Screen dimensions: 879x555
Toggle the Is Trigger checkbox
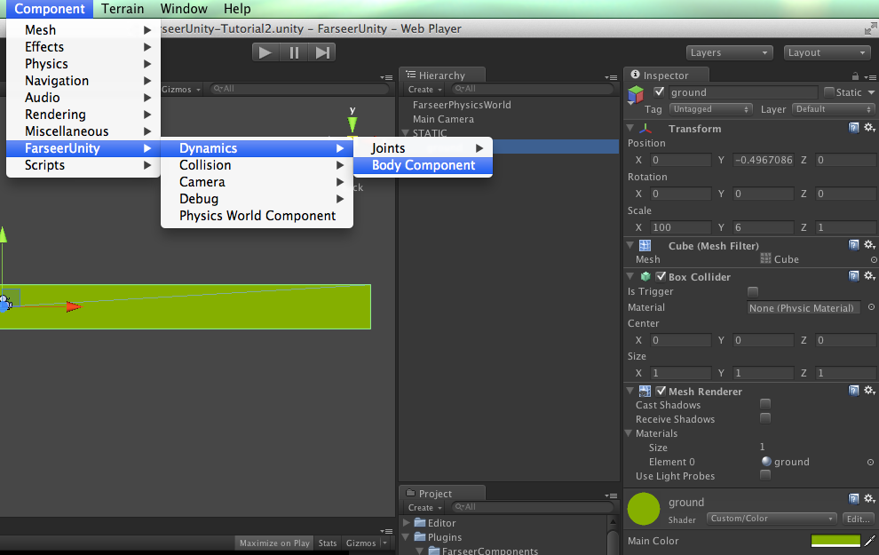(x=753, y=291)
